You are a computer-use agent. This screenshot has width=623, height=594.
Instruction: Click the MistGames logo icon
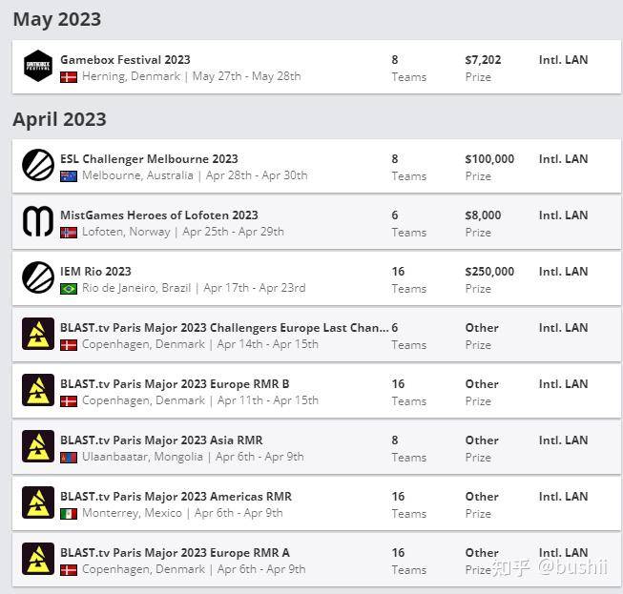(x=38, y=221)
